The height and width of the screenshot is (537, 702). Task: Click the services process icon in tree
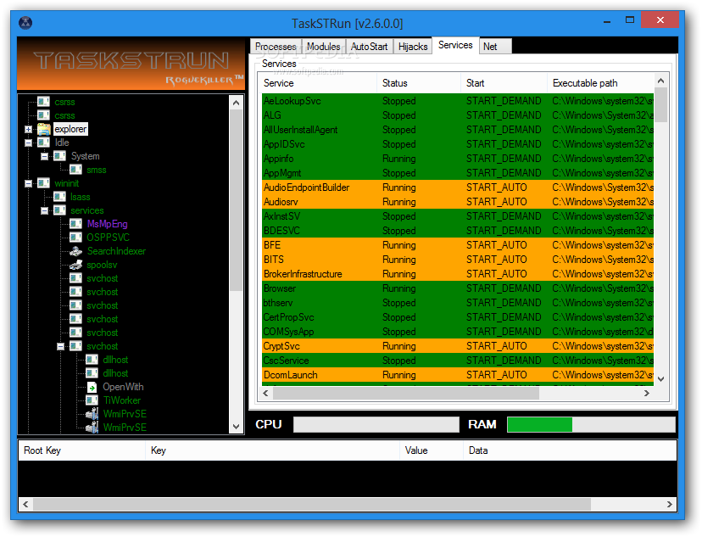click(59, 210)
